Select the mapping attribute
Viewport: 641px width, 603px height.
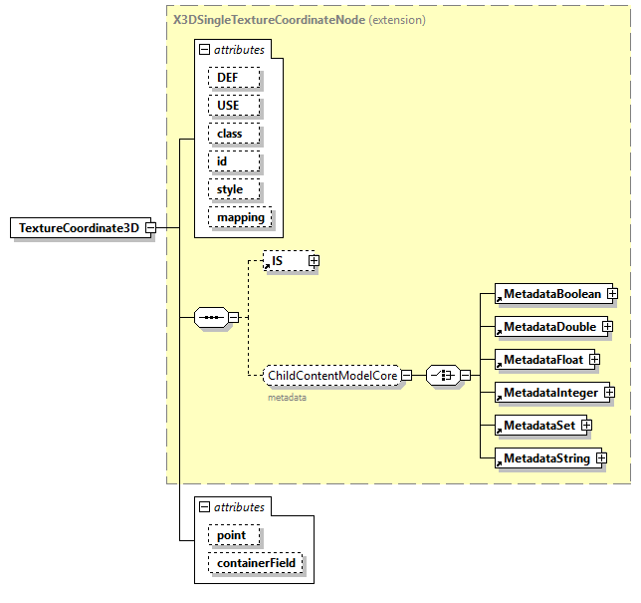point(241,217)
